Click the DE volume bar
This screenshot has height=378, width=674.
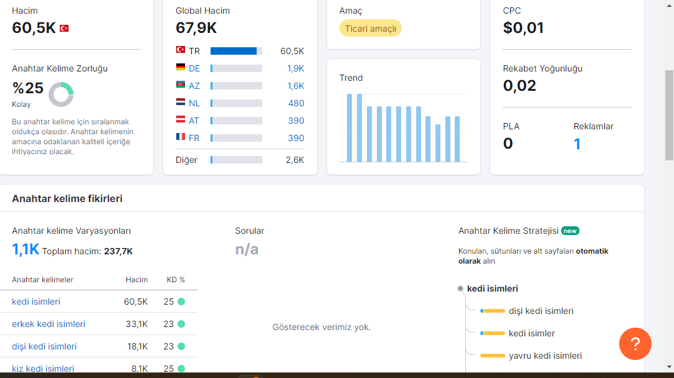coord(237,68)
